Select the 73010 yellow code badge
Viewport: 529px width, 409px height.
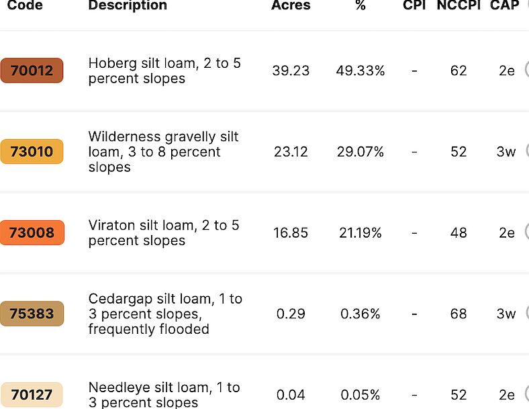click(32, 152)
